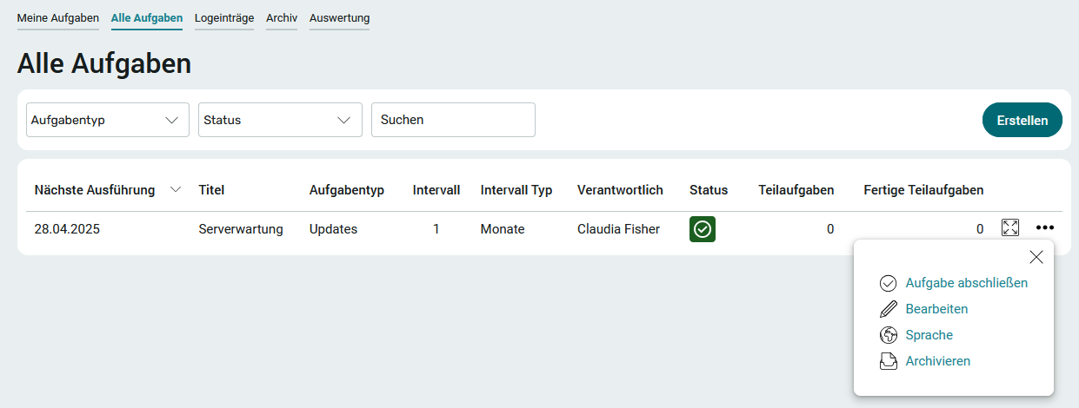Select Archivieren in the popup menu
The width and height of the screenshot is (1079, 408).
pos(938,361)
